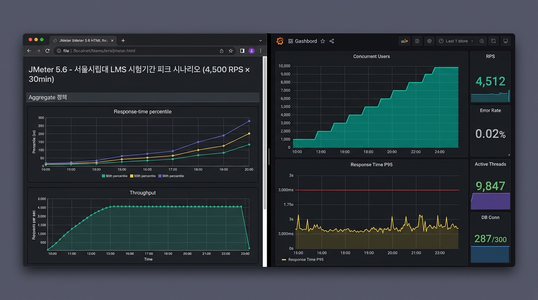
Task: Click the 287/300 DB connections value
Action: 490,238
